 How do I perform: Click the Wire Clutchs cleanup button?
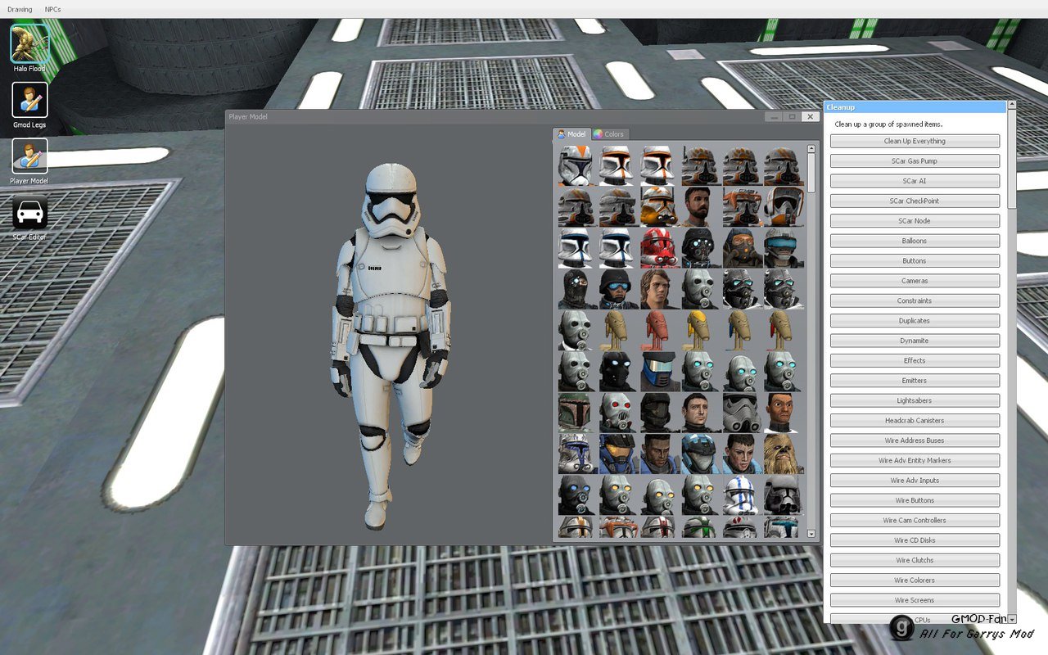pos(915,560)
